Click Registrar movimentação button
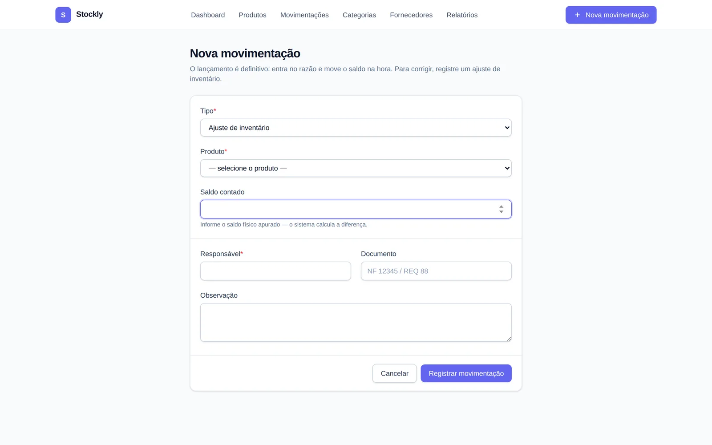 (x=466, y=373)
